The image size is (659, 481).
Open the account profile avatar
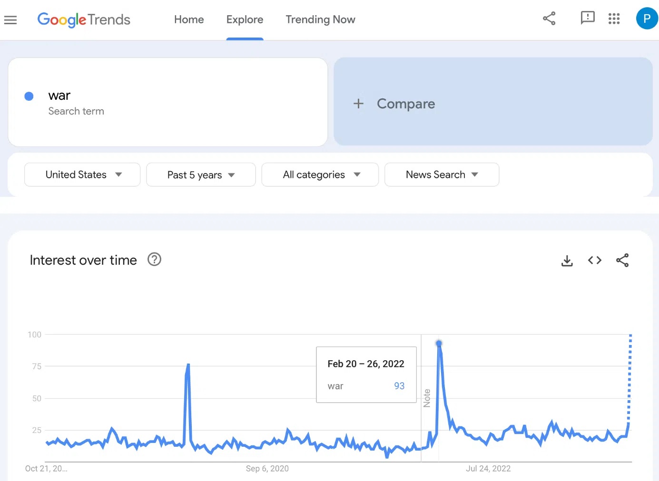[647, 19]
